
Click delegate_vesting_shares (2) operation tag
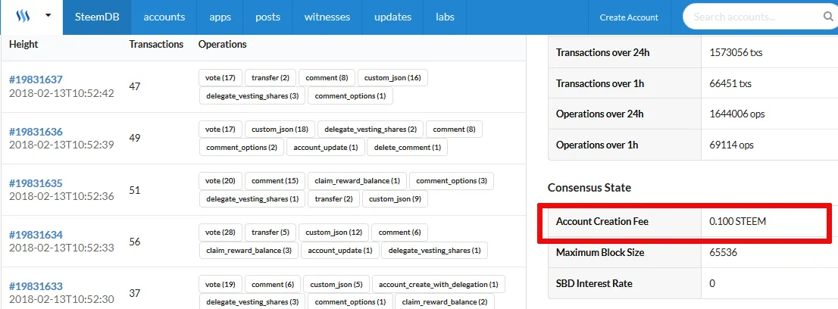(371, 130)
